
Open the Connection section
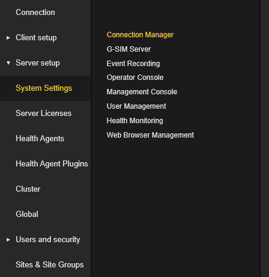click(x=35, y=13)
